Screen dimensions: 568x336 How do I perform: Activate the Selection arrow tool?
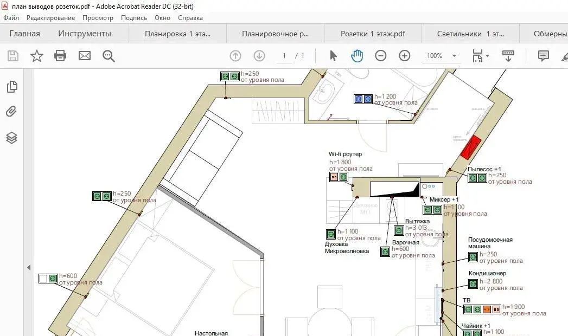coord(333,56)
